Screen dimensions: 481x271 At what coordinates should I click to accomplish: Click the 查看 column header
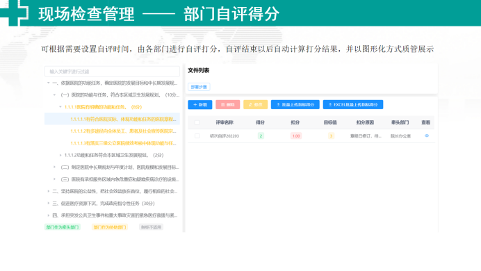[426, 122]
